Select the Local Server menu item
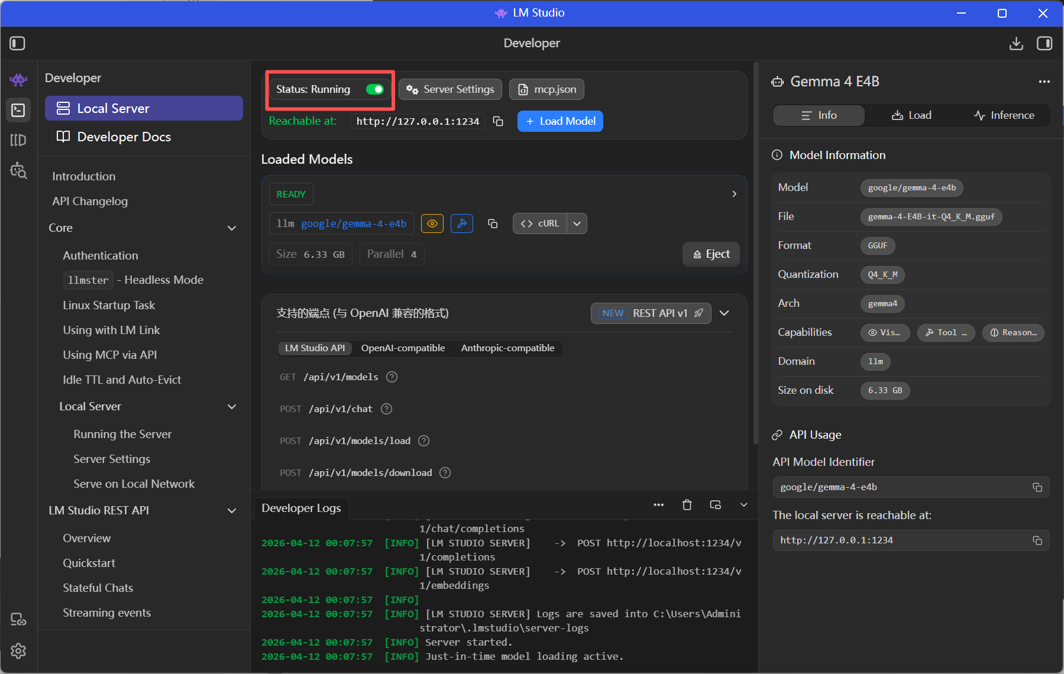1064x674 pixels. point(144,108)
